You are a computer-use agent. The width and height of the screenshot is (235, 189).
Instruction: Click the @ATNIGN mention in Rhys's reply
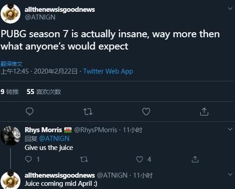[x=54, y=139]
